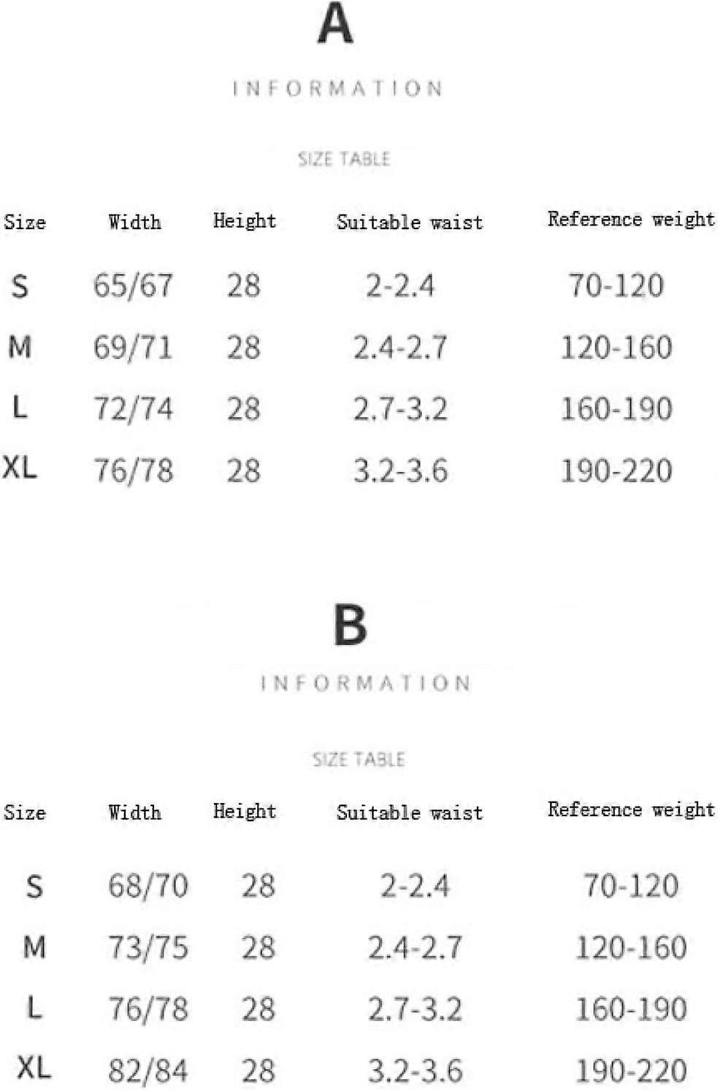
Task: Select the Width header in table A
Action: pos(134,222)
